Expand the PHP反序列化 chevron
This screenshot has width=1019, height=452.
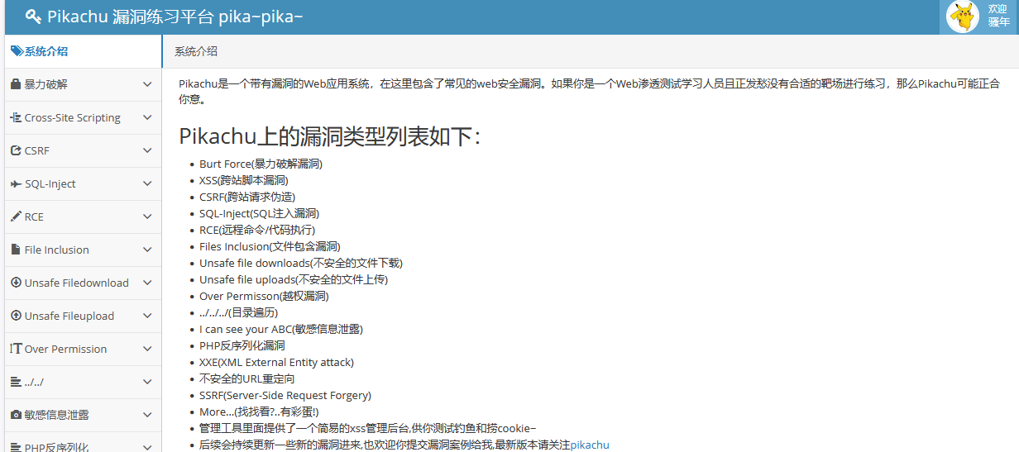tap(147, 447)
